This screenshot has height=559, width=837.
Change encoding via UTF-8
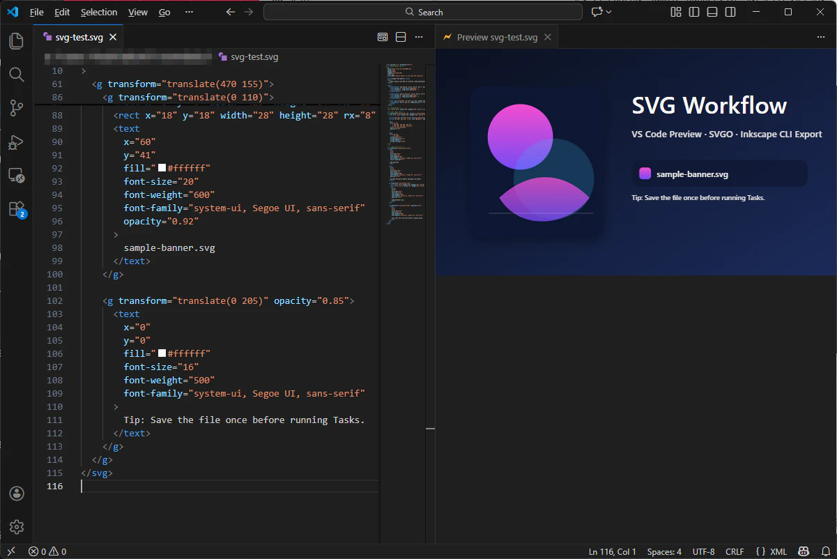[x=704, y=551]
